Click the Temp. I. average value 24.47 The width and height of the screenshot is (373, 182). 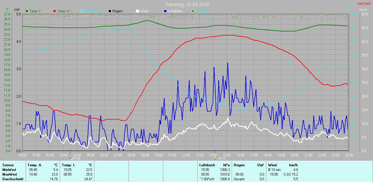click(x=88, y=179)
